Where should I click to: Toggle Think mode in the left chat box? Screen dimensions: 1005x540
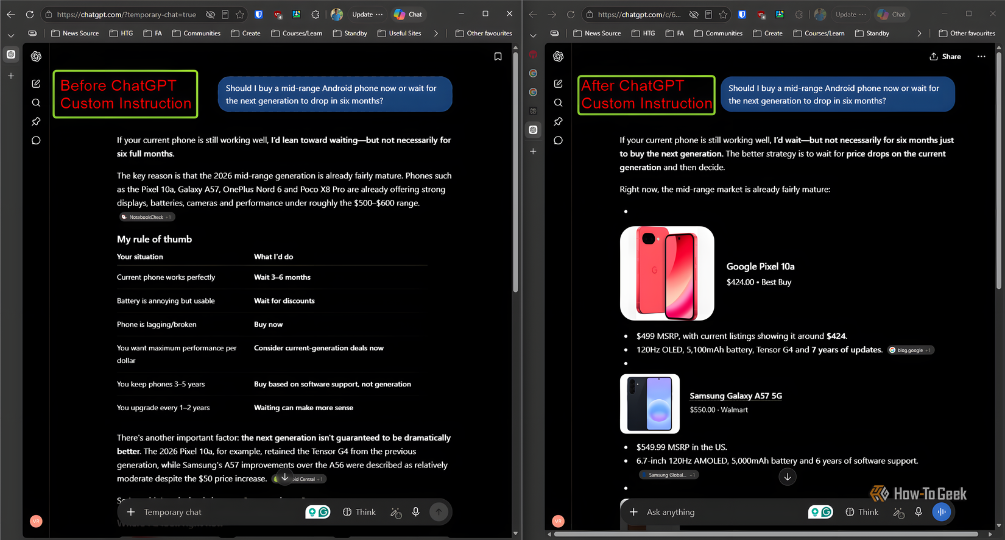coord(359,512)
